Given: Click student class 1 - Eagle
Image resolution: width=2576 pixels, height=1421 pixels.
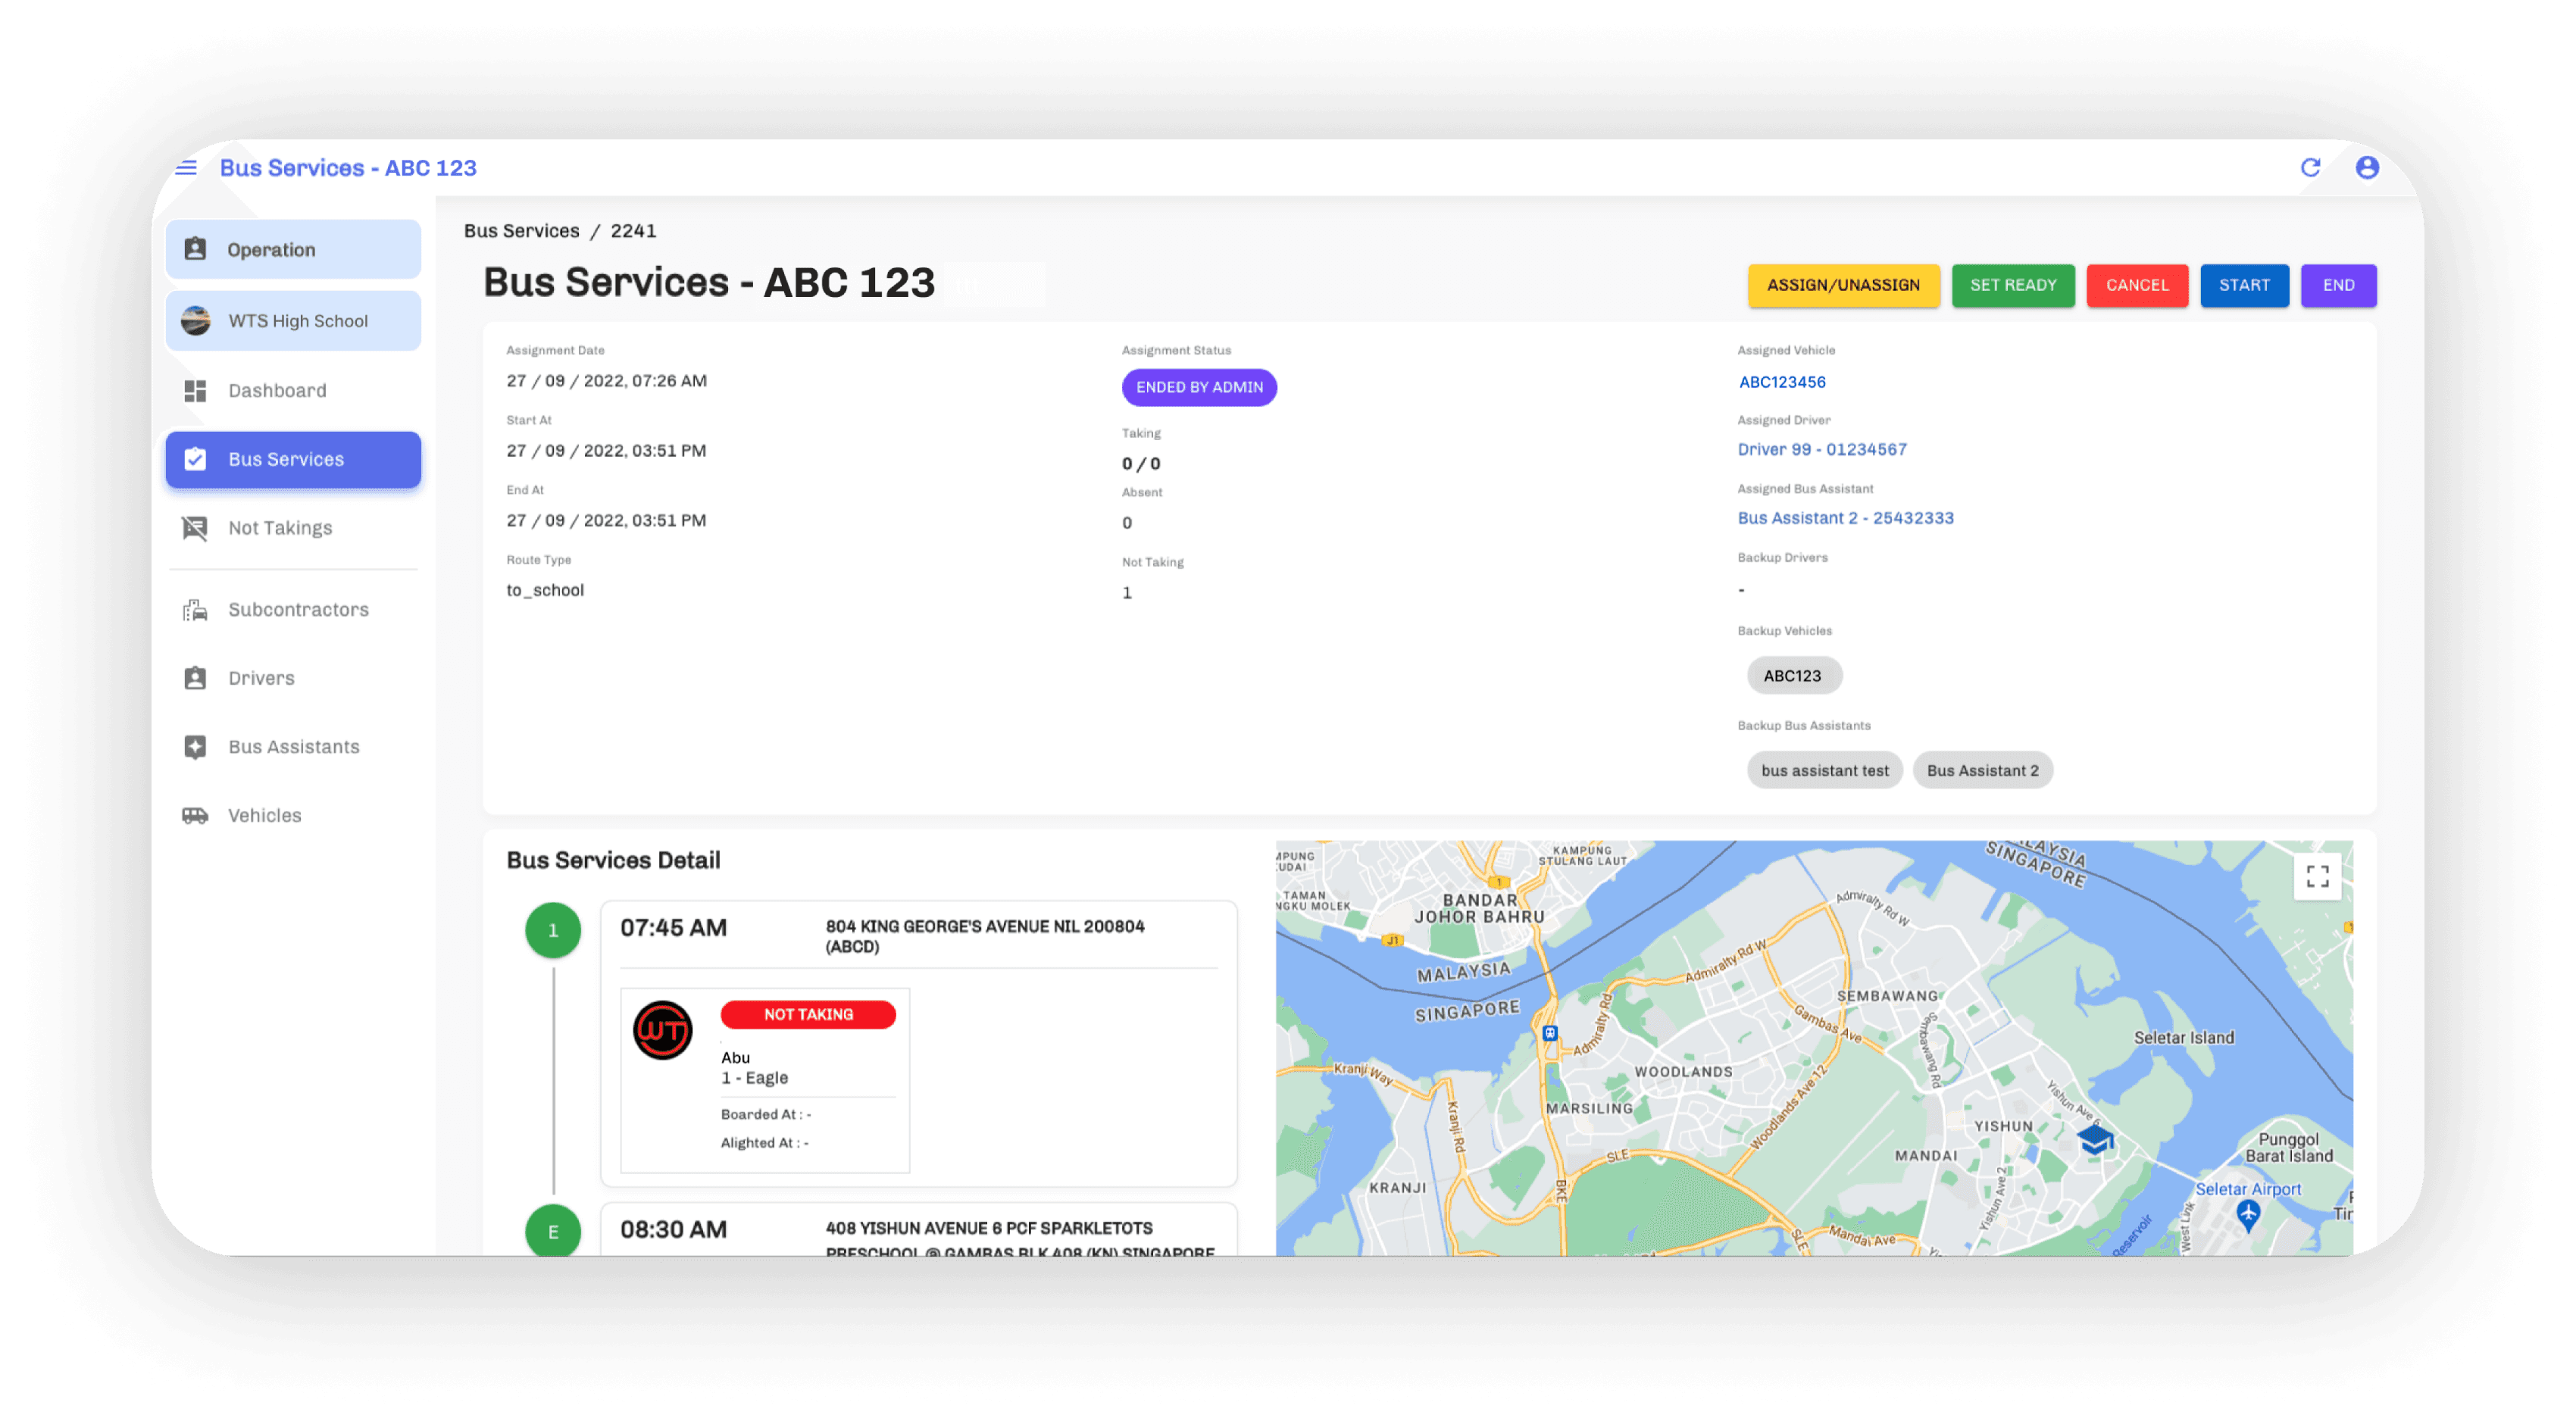Looking at the screenshot, I should pyautogui.click(x=754, y=1079).
